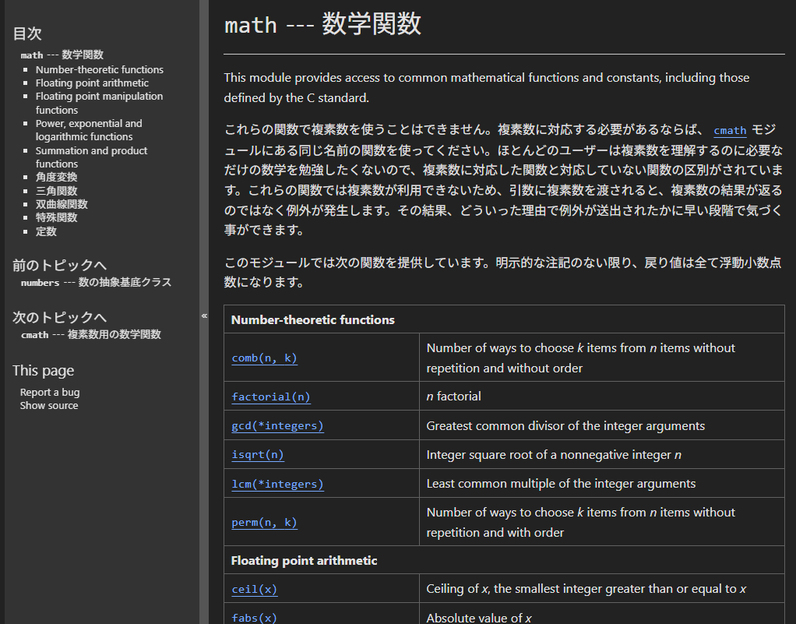Select Number-theoretic functions in table of contents
Image resolution: width=796 pixels, height=624 pixels.
[99, 69]
